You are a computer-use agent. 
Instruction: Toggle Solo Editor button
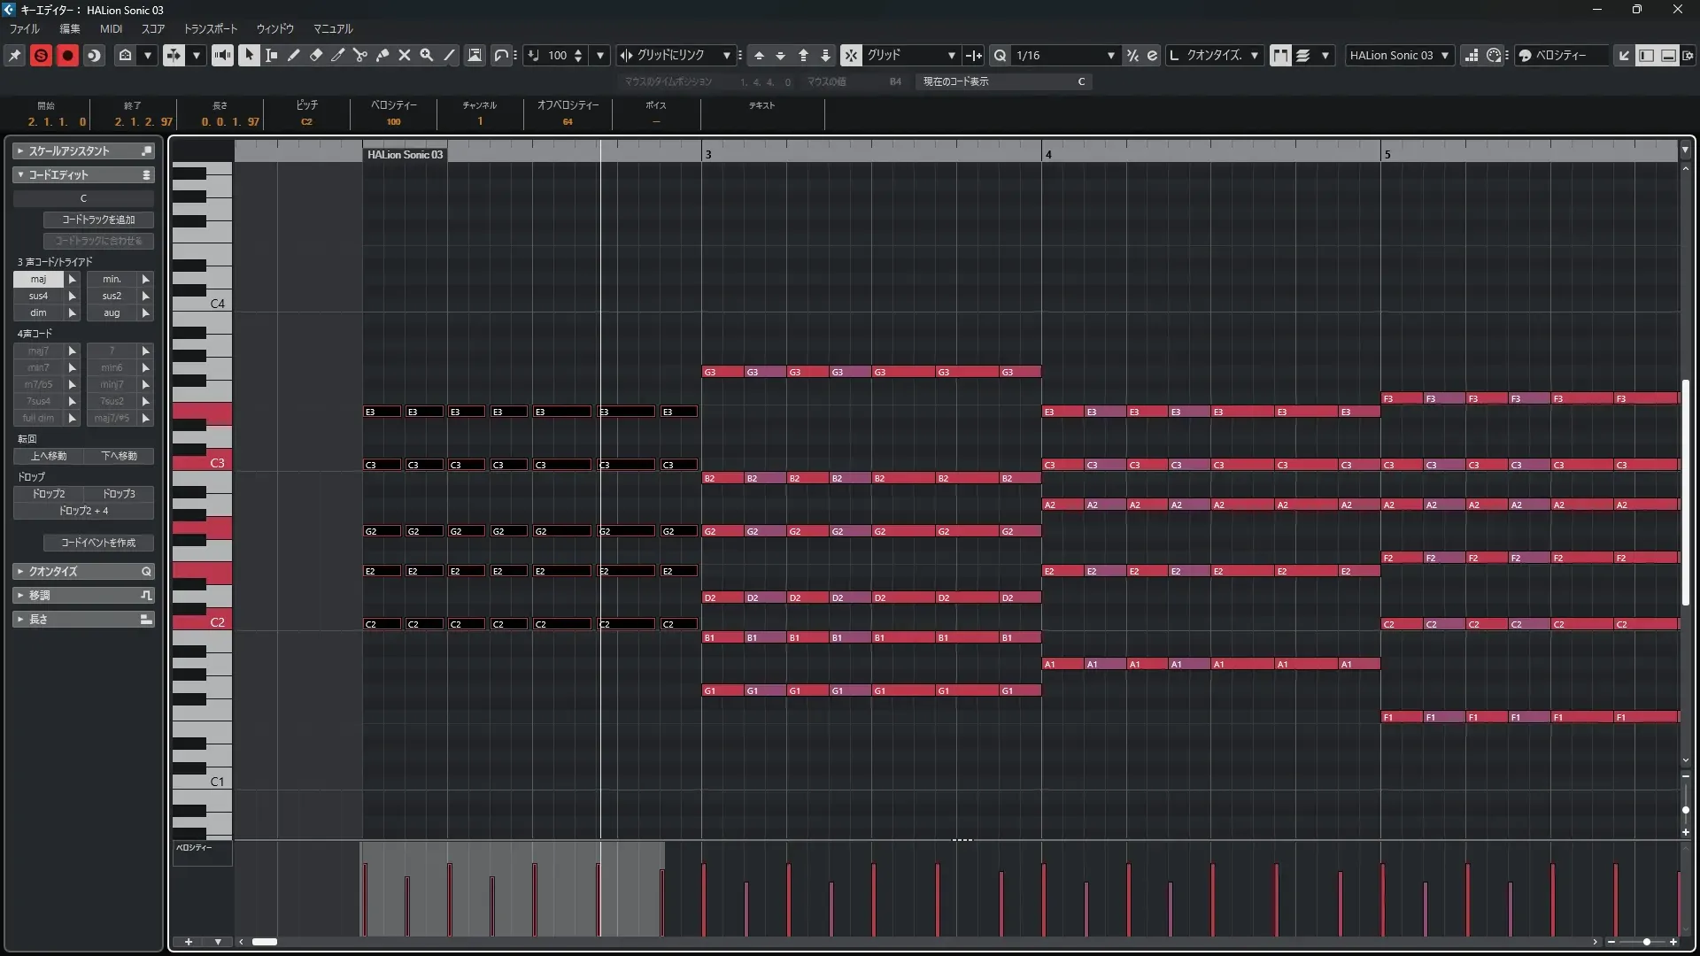(41, 55)
